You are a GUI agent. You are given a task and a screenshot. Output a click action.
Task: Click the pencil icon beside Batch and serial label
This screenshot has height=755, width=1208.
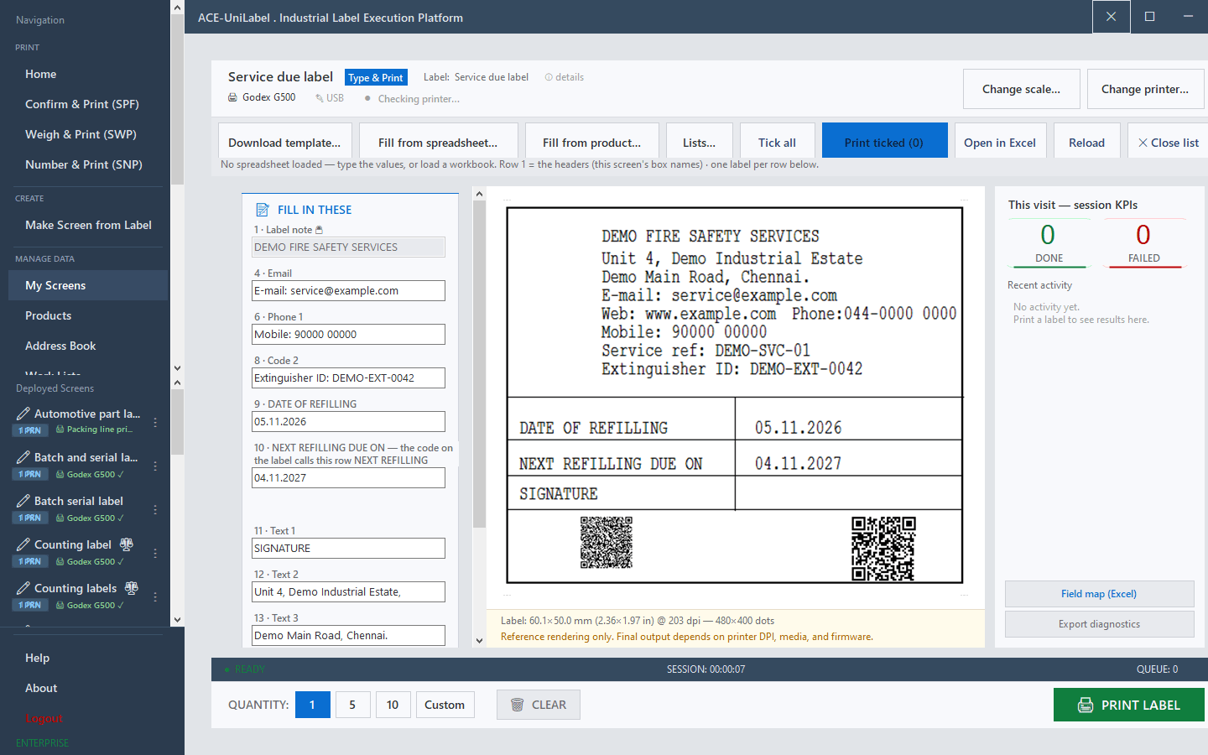(x=23, y=457)
